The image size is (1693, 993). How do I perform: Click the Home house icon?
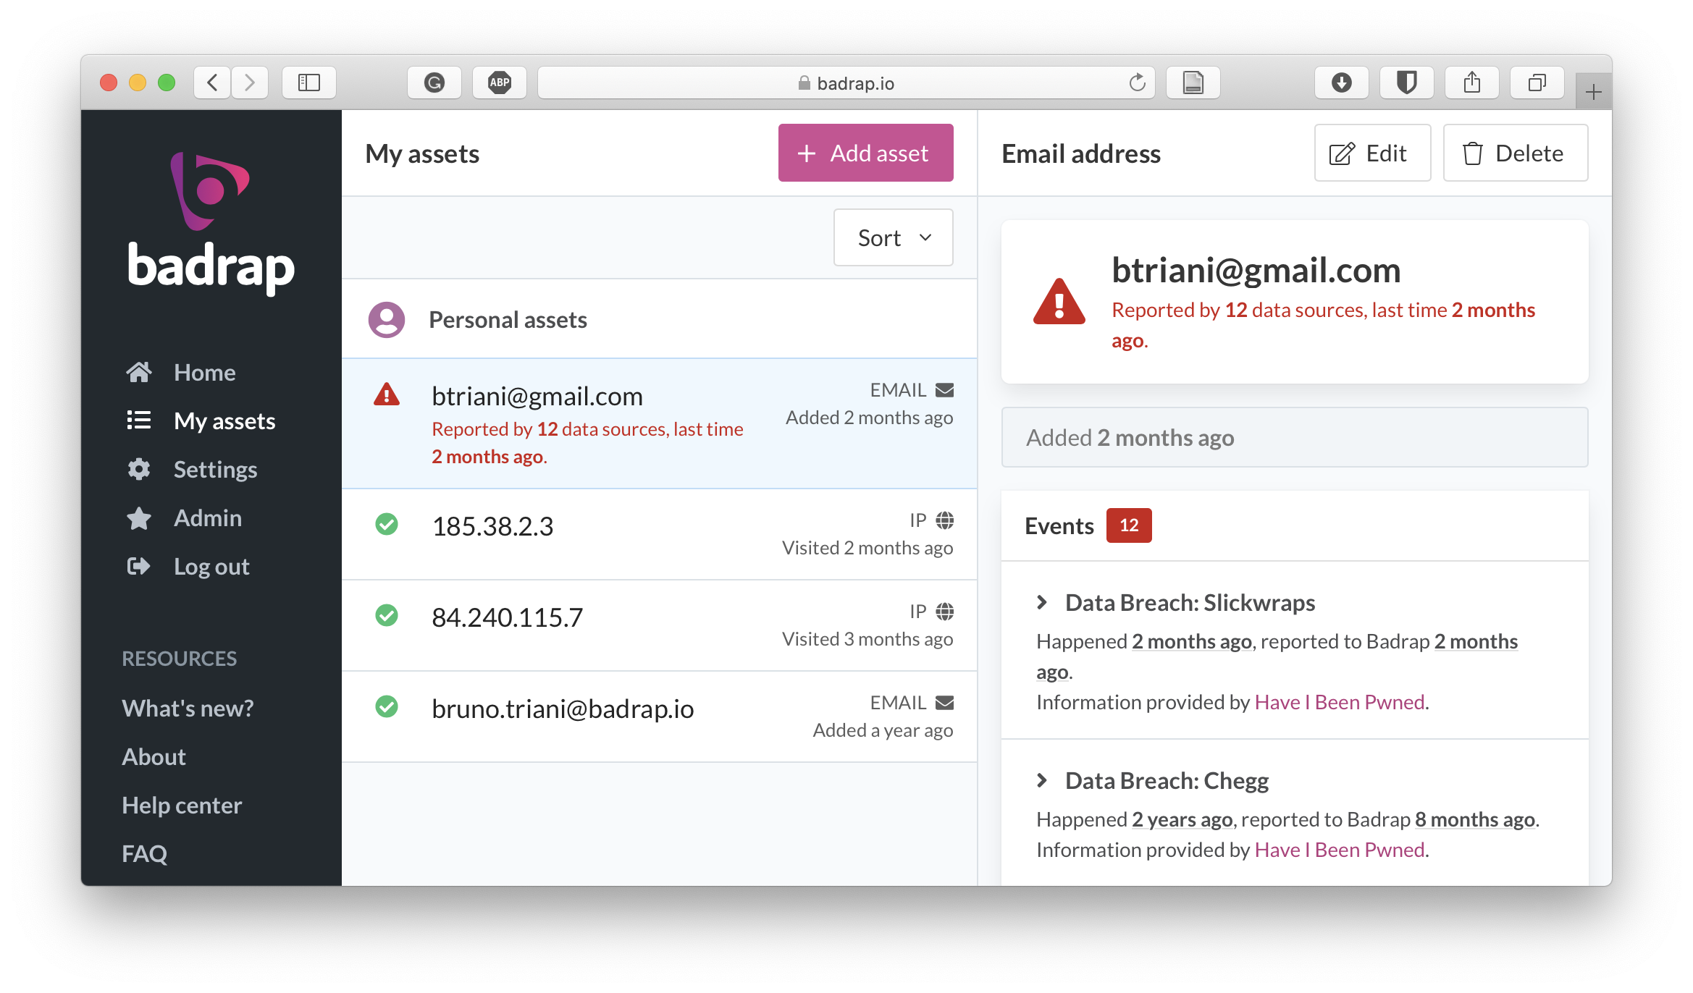coord(139,372)
